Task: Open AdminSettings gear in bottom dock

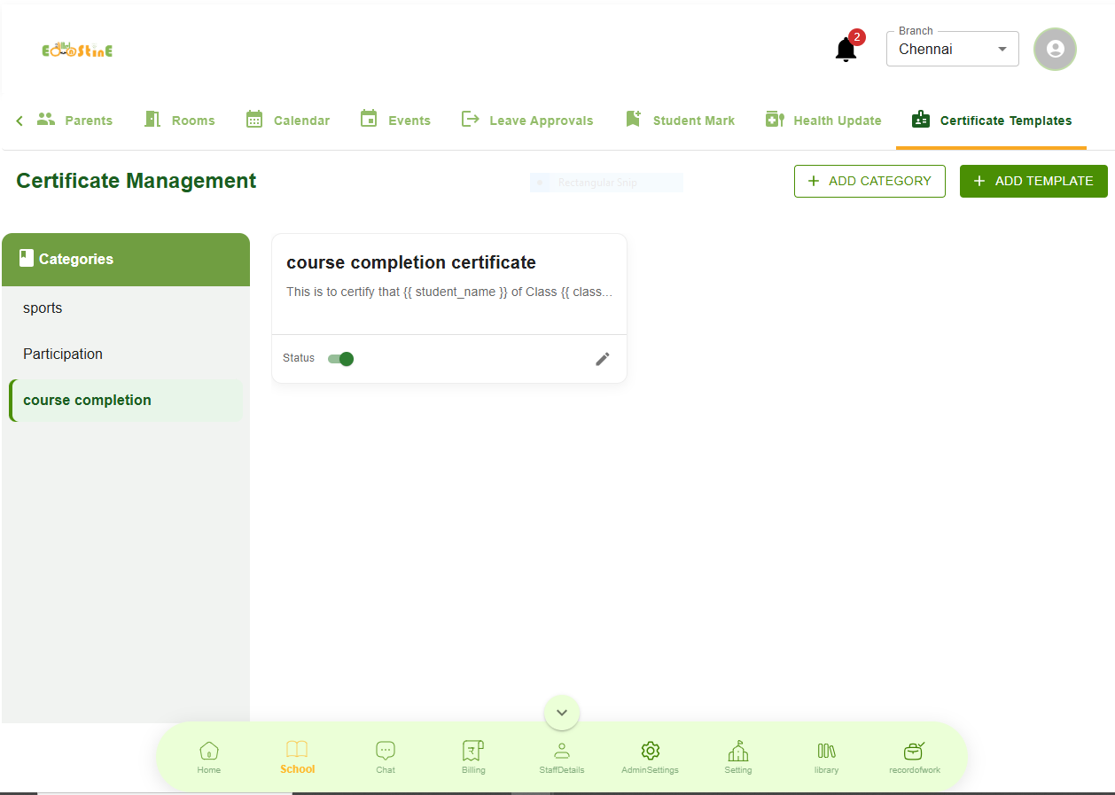Action: [650, 758]
